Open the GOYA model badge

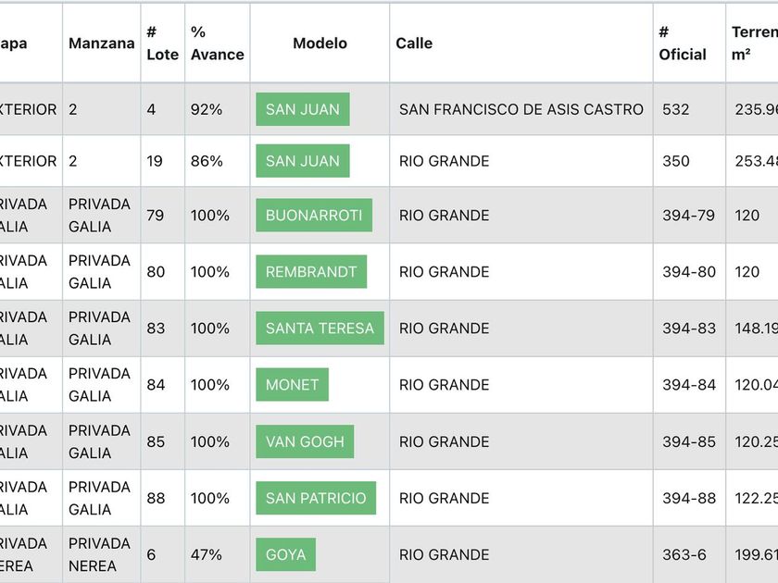[x=286, y=554]
